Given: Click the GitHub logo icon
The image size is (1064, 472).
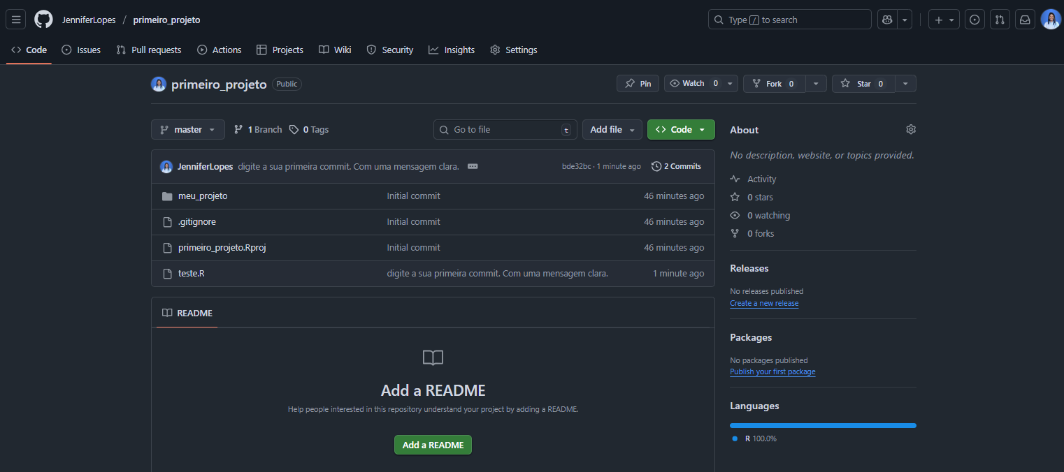Looking at the screenshot, I should (x=43, y=20).
